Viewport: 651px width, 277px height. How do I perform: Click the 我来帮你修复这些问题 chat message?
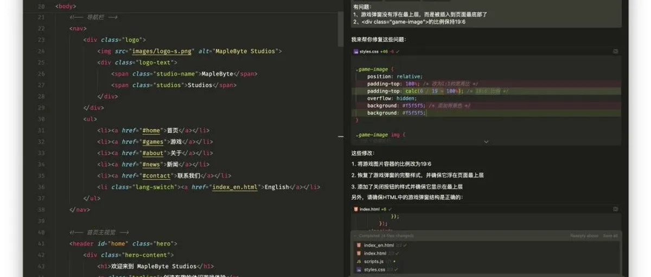coord(378,40)
